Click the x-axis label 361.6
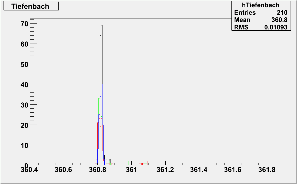 point(233,170)
